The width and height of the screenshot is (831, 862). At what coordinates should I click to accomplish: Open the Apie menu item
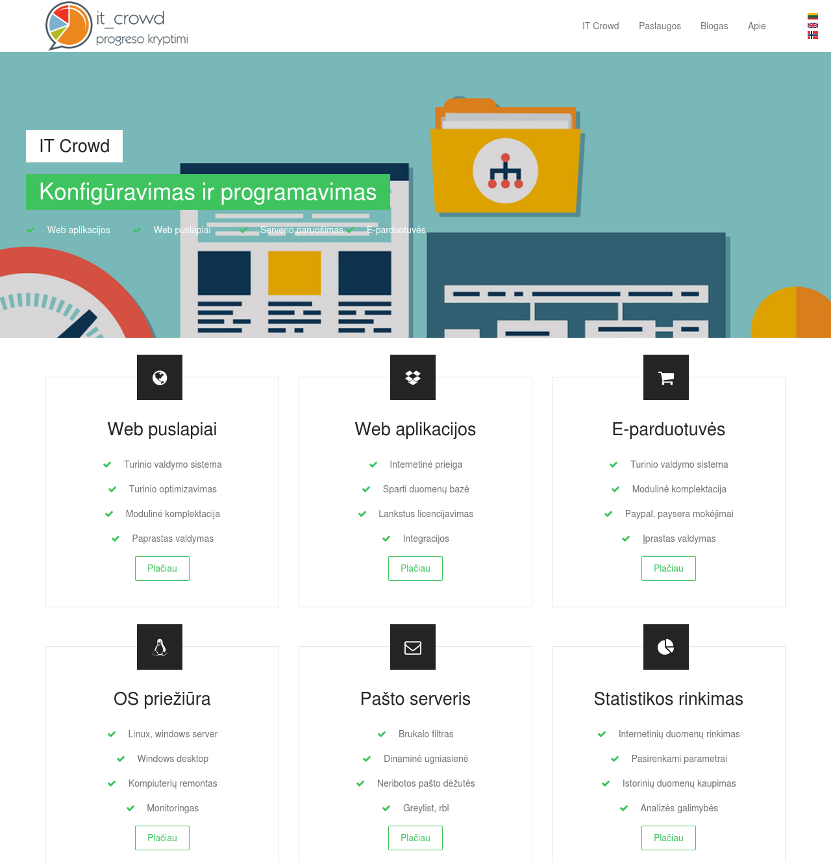click(x=757, y=26)
